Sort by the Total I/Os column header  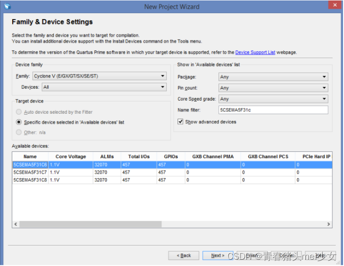[139, 157]
